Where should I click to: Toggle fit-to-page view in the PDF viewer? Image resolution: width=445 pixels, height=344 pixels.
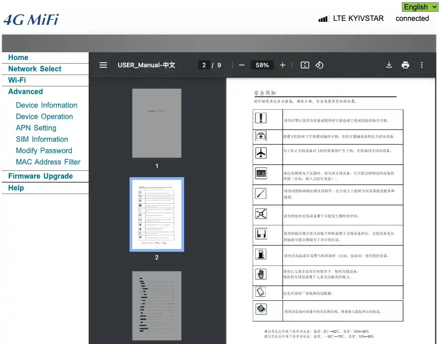(305, 65)
